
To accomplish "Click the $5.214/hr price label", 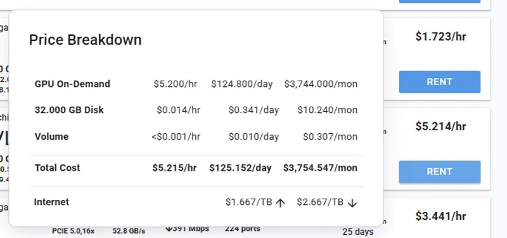I will coord(440,126).
